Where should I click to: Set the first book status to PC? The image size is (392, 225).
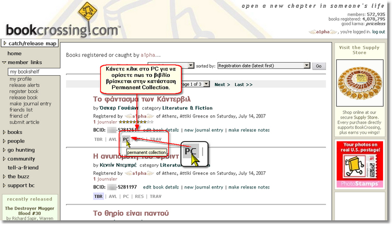point(126,139)
